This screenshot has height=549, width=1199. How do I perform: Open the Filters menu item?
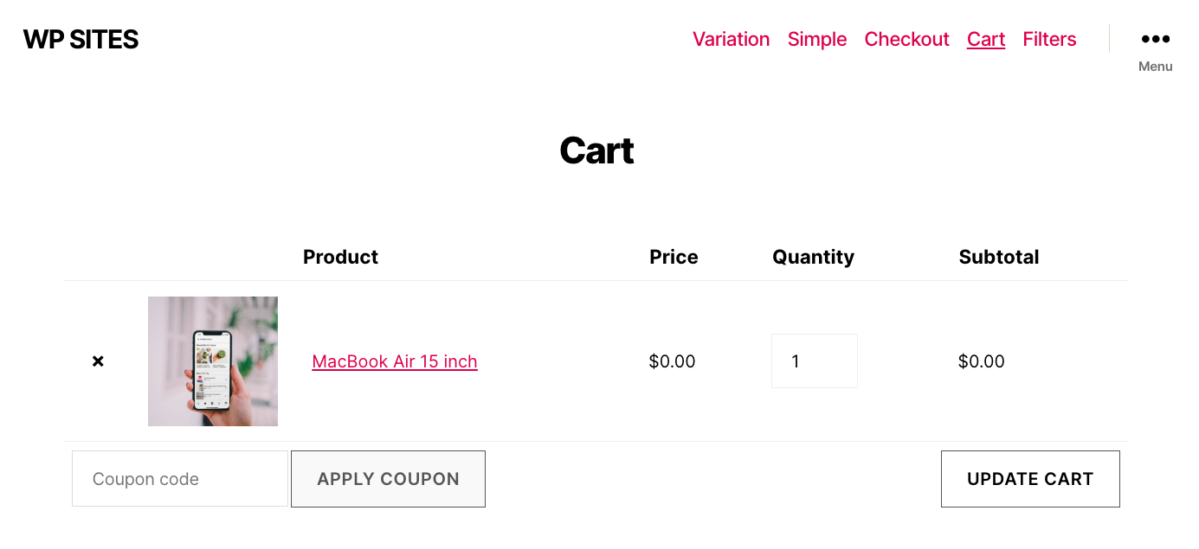[x=1049, y=40]
